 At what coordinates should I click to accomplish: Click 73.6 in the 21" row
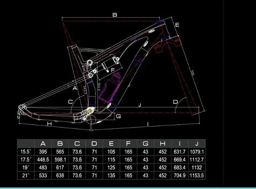[x=77, y=175]
